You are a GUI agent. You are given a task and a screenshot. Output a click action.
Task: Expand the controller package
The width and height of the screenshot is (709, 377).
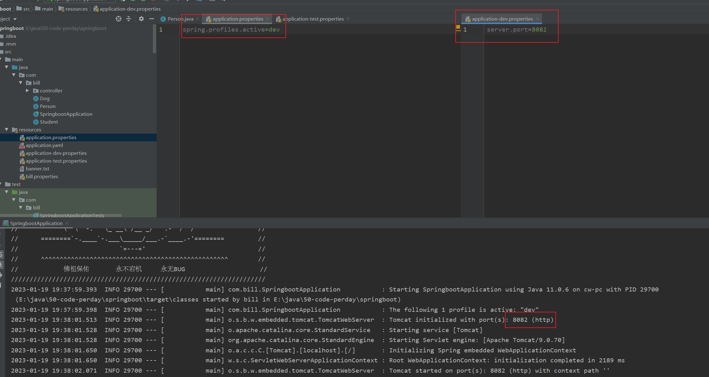point(27,91)
